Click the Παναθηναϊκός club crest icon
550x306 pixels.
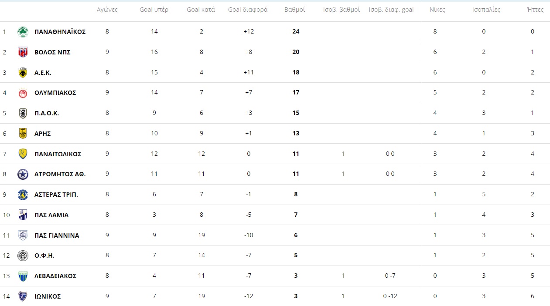(23, 32)
